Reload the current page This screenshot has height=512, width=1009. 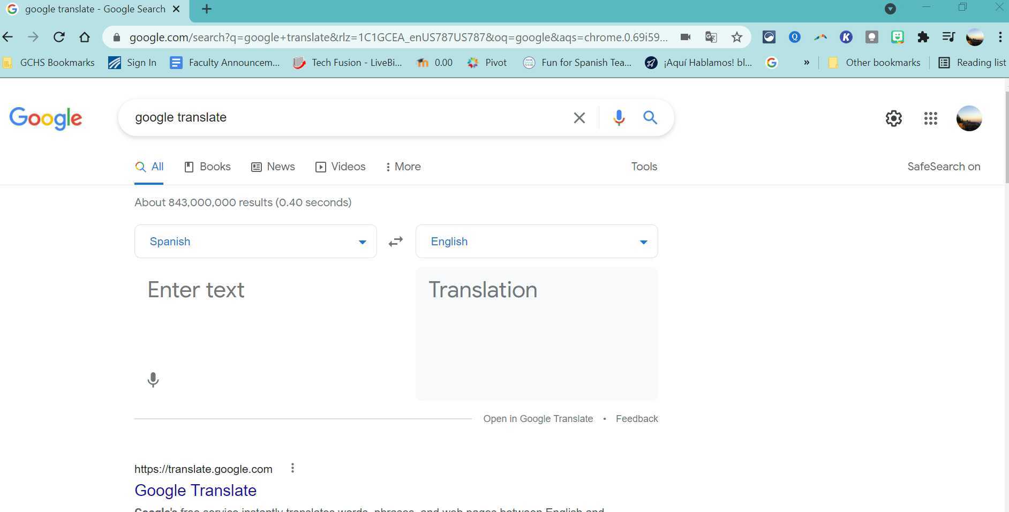(59, 37)
